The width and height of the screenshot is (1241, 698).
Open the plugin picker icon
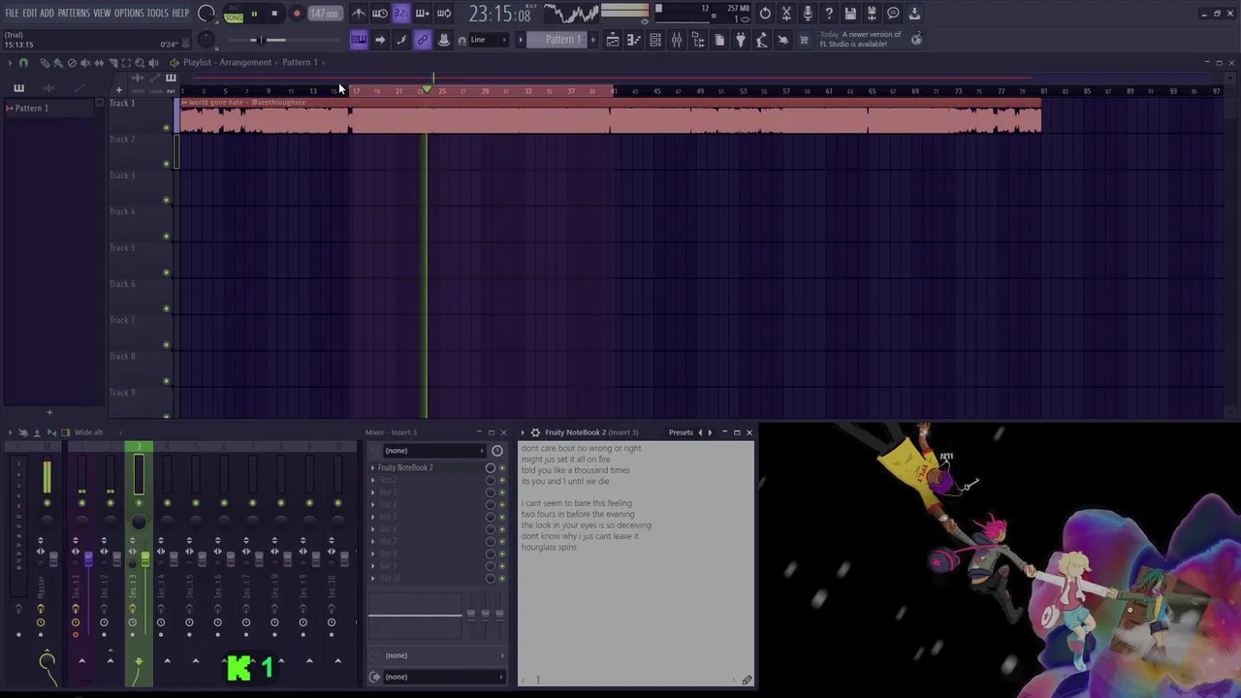(x=741, y=40)
